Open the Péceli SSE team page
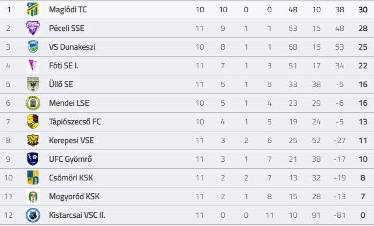The width and height of the screenshot is (374, 226). click(67, 28)
